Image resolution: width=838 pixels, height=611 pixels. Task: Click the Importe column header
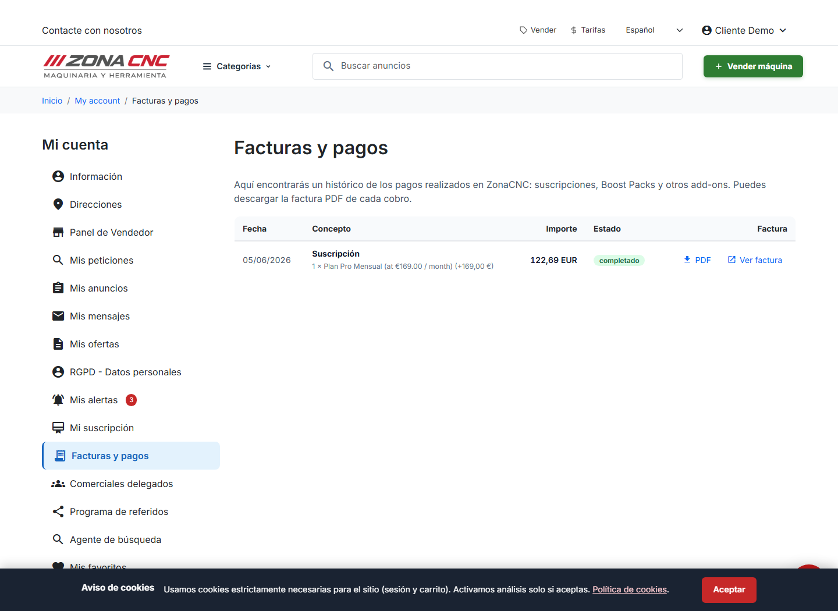562,229
